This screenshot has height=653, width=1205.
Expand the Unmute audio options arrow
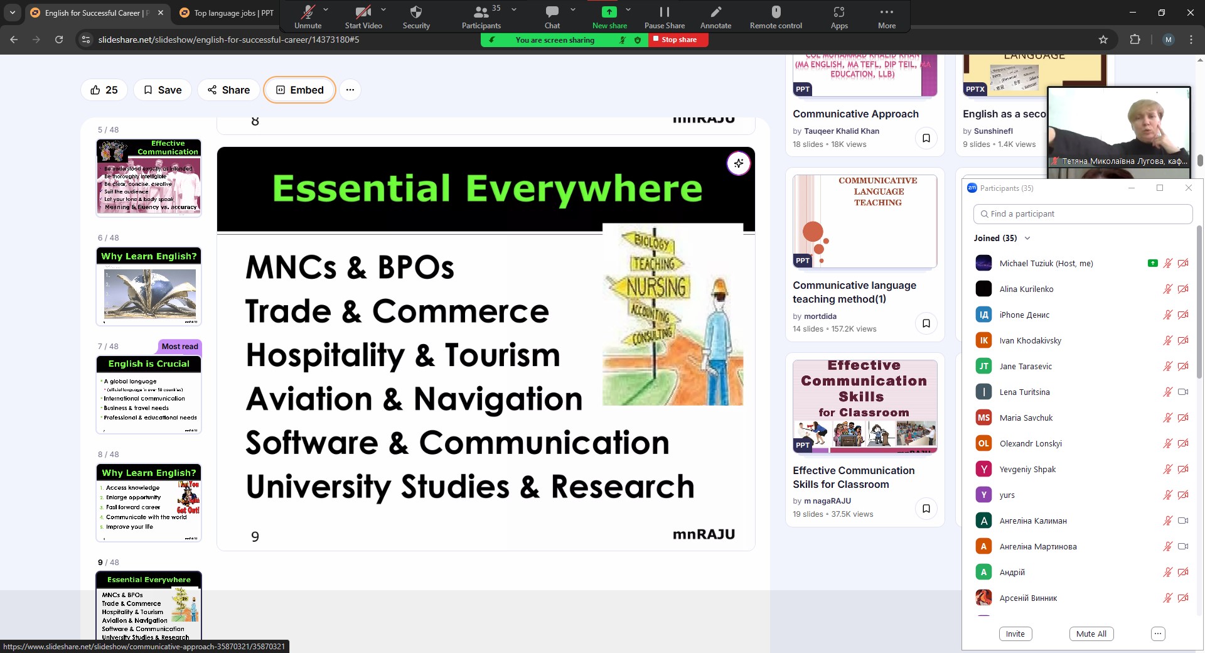(x=326, y=9)
